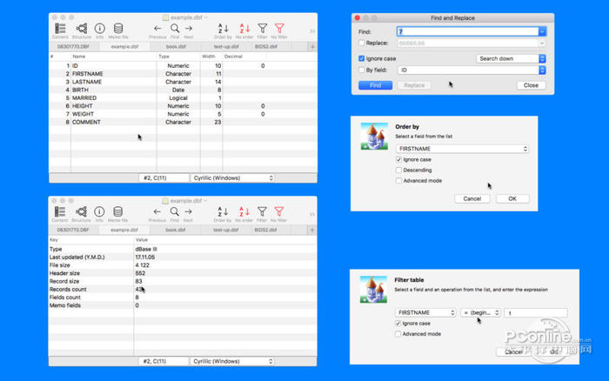Click expression input in Filter table dialog
This screenshot has width=609, height=381.
click(x=536, y=312)
